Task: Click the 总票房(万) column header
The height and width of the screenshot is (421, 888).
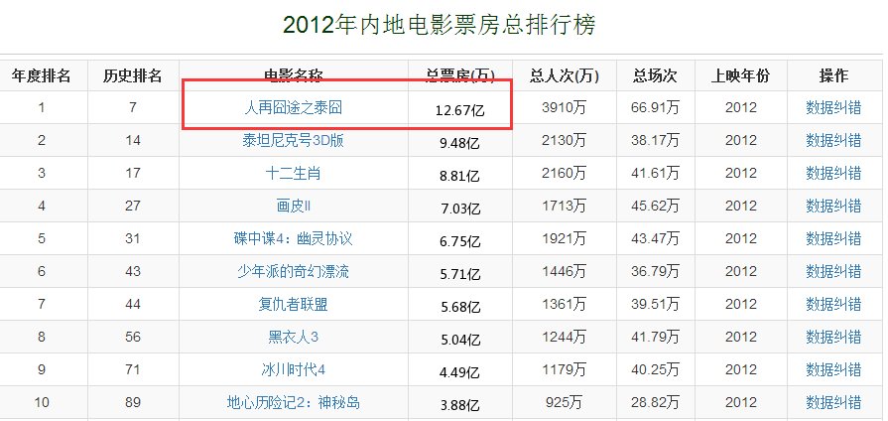Action: click(x=459, y=75)
